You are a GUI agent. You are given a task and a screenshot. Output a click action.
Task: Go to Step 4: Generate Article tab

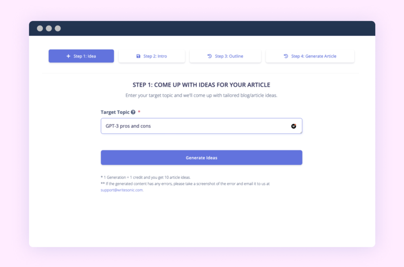(310, 56)
